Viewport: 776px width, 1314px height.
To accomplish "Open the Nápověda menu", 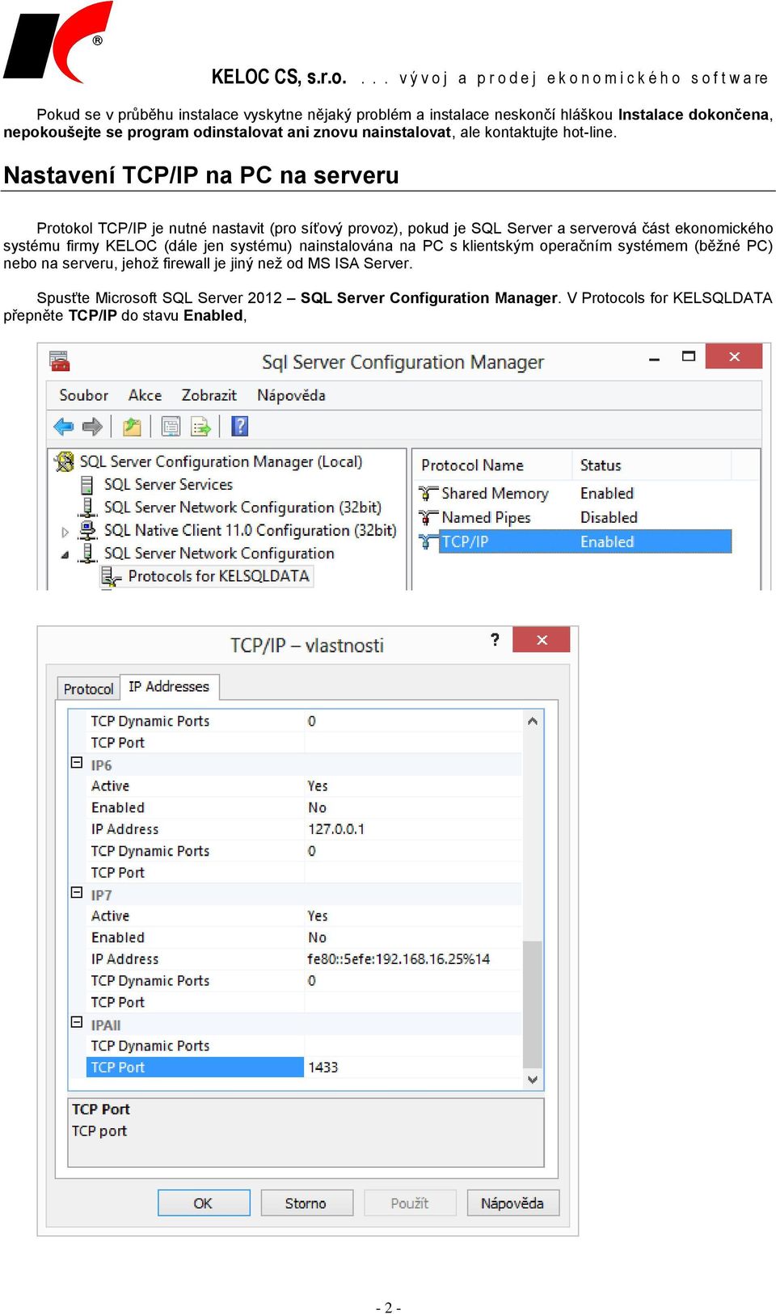I will pyautogui.click(x=291, y=395).
